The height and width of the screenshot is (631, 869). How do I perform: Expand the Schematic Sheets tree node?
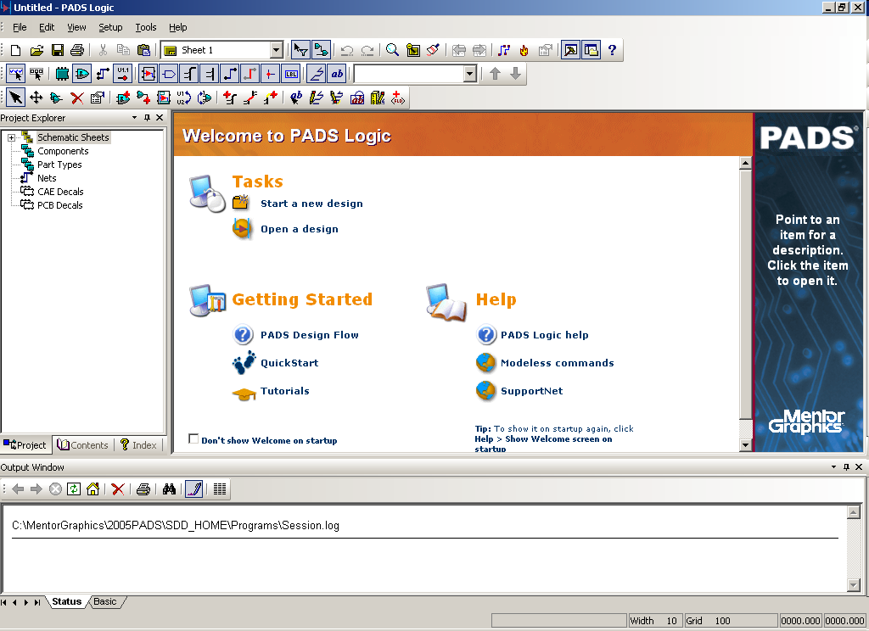click(x=11, y=137)
